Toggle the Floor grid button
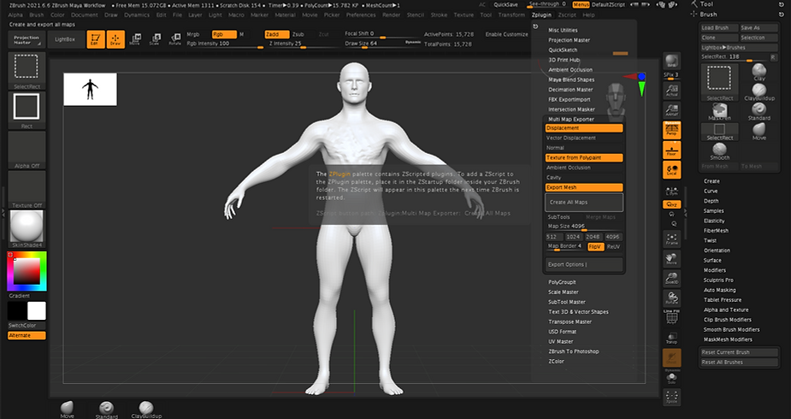The width and height of the screenshot is (791, 419). 671,150
